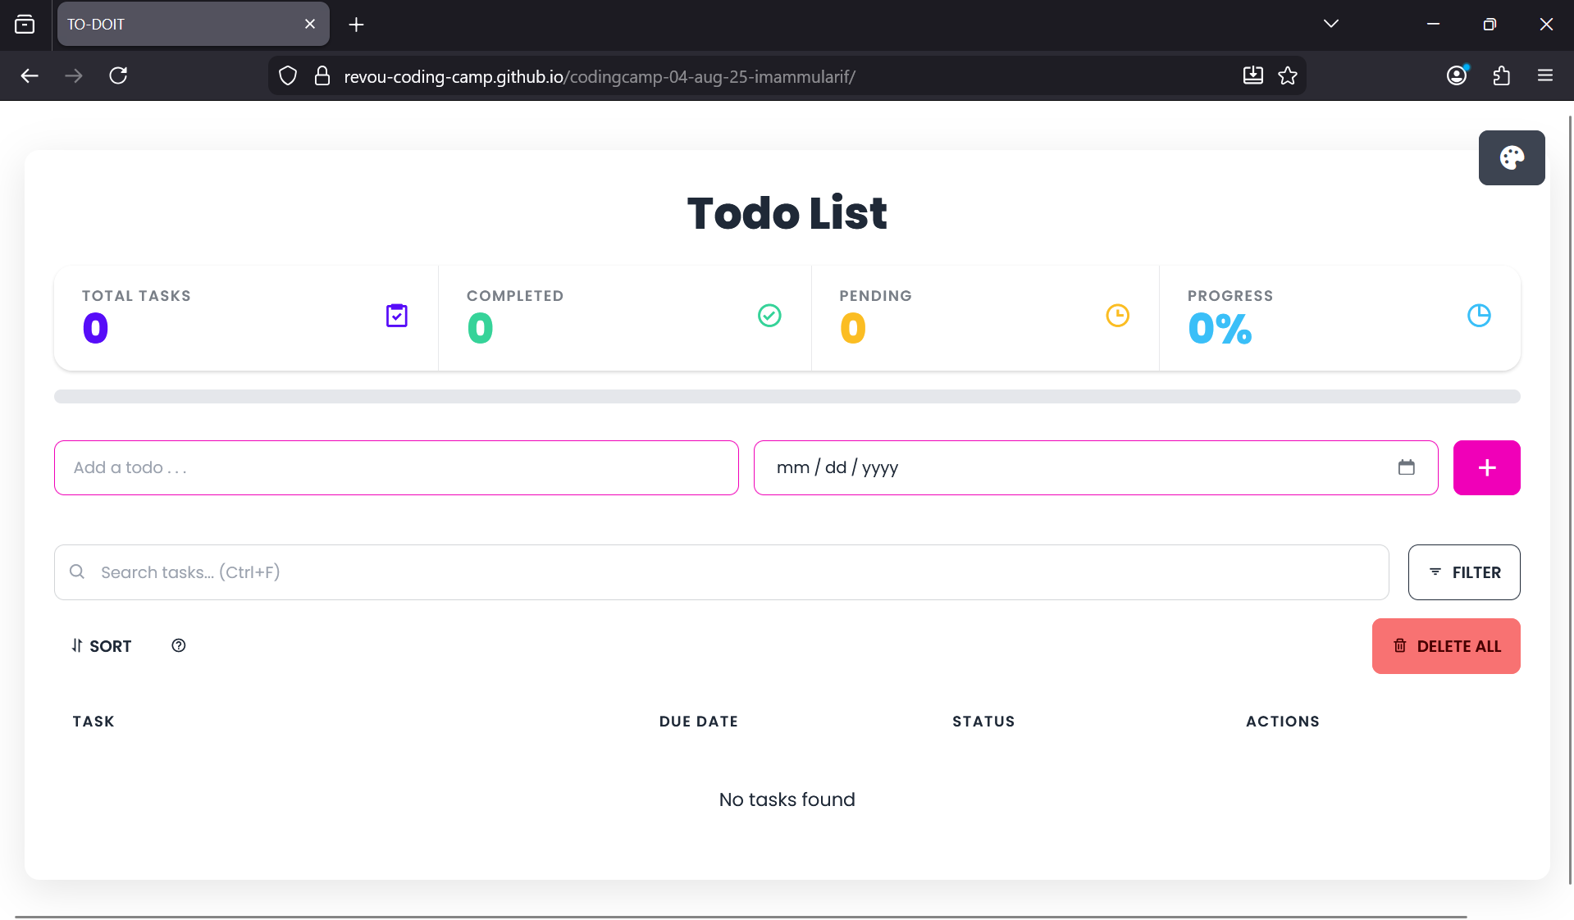Open the Firefox extensions puzzle icon
The image size is (1574, 920).
click(1501, 76)
